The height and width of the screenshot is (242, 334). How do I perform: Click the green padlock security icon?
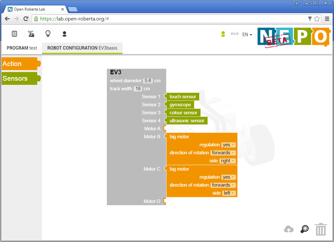pyautogui.click(x=36, y=19)
